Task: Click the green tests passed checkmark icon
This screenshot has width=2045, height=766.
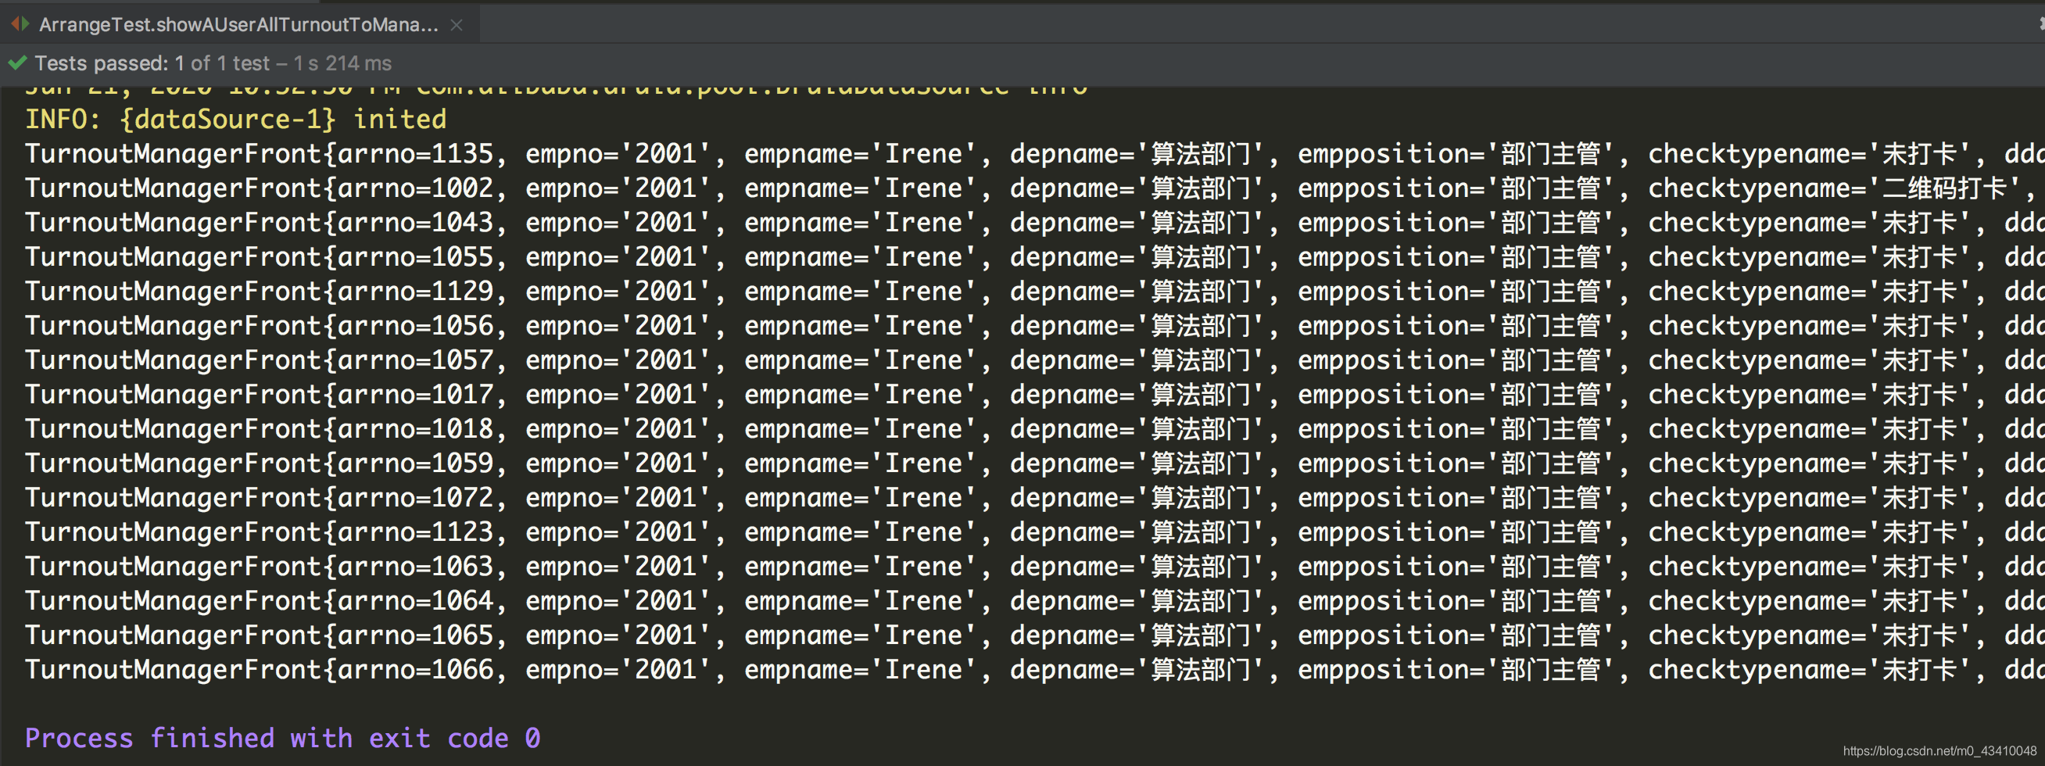Action: 17,63
